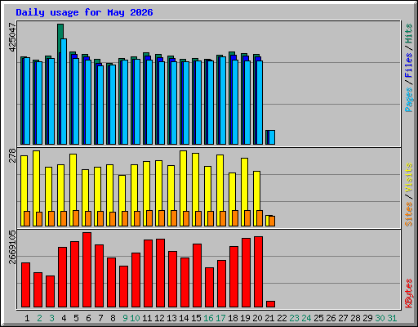Click the orange Sites bar for day 1

27,218
